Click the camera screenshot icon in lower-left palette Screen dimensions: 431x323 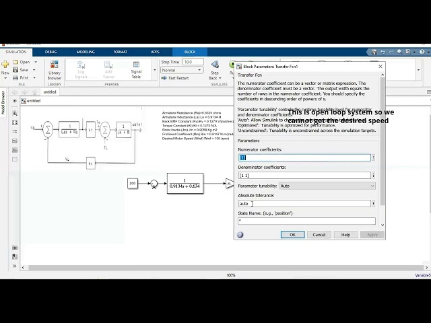(15, 248)
